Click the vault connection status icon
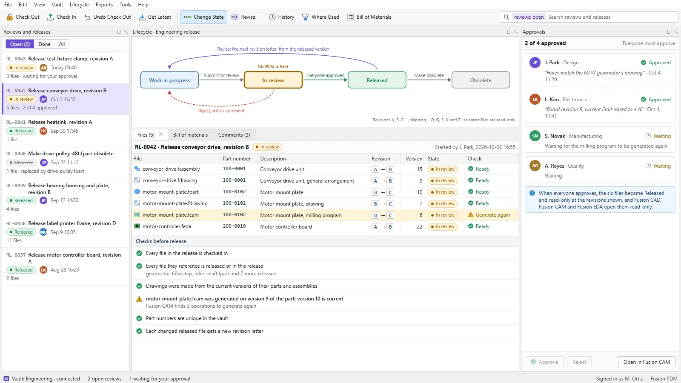This screenshot has width=681, height=383. click(6, 379)
